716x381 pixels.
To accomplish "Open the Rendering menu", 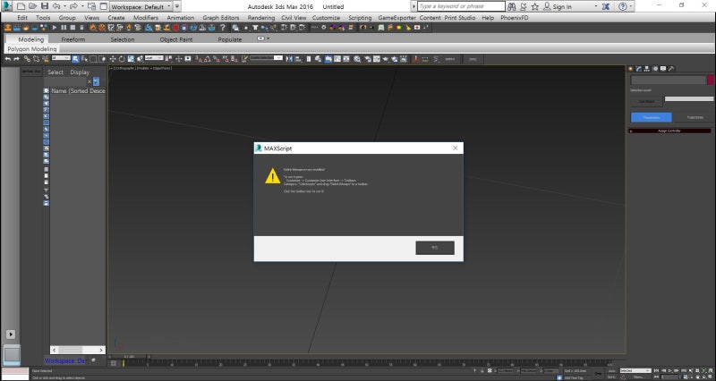I will pos(261,17).
